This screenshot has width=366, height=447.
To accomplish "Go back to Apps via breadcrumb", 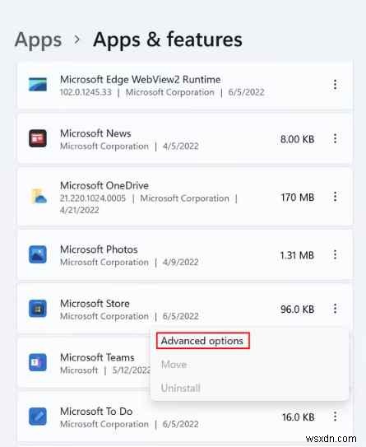I will 38,40.
